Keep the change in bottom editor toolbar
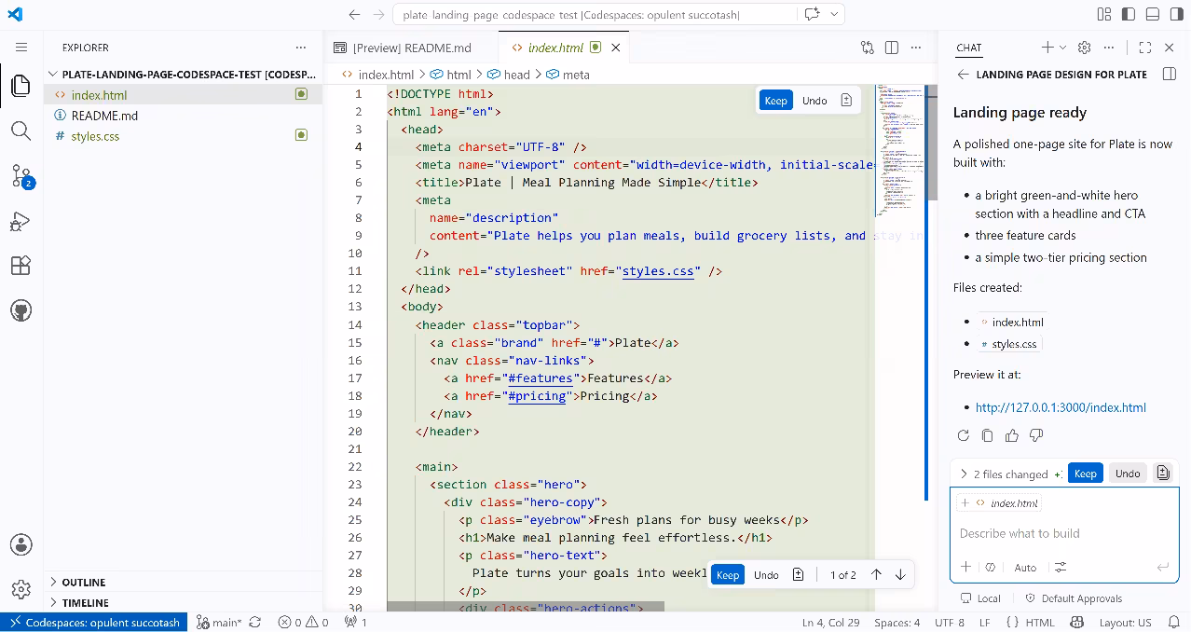This screenshot has height=632, width=1191. click(728, 575)
